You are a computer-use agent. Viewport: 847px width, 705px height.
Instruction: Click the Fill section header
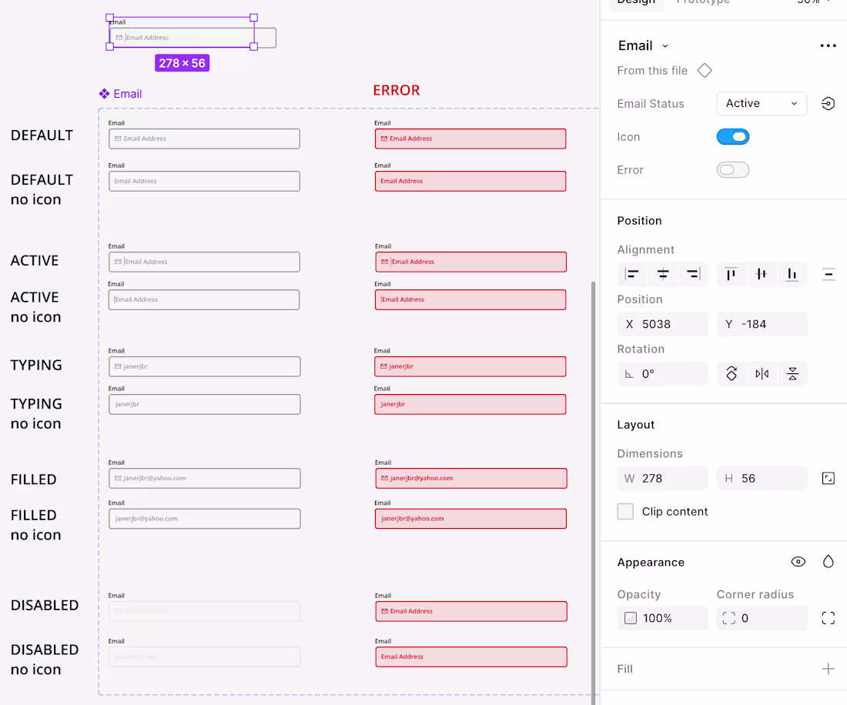tap(625, 669)
